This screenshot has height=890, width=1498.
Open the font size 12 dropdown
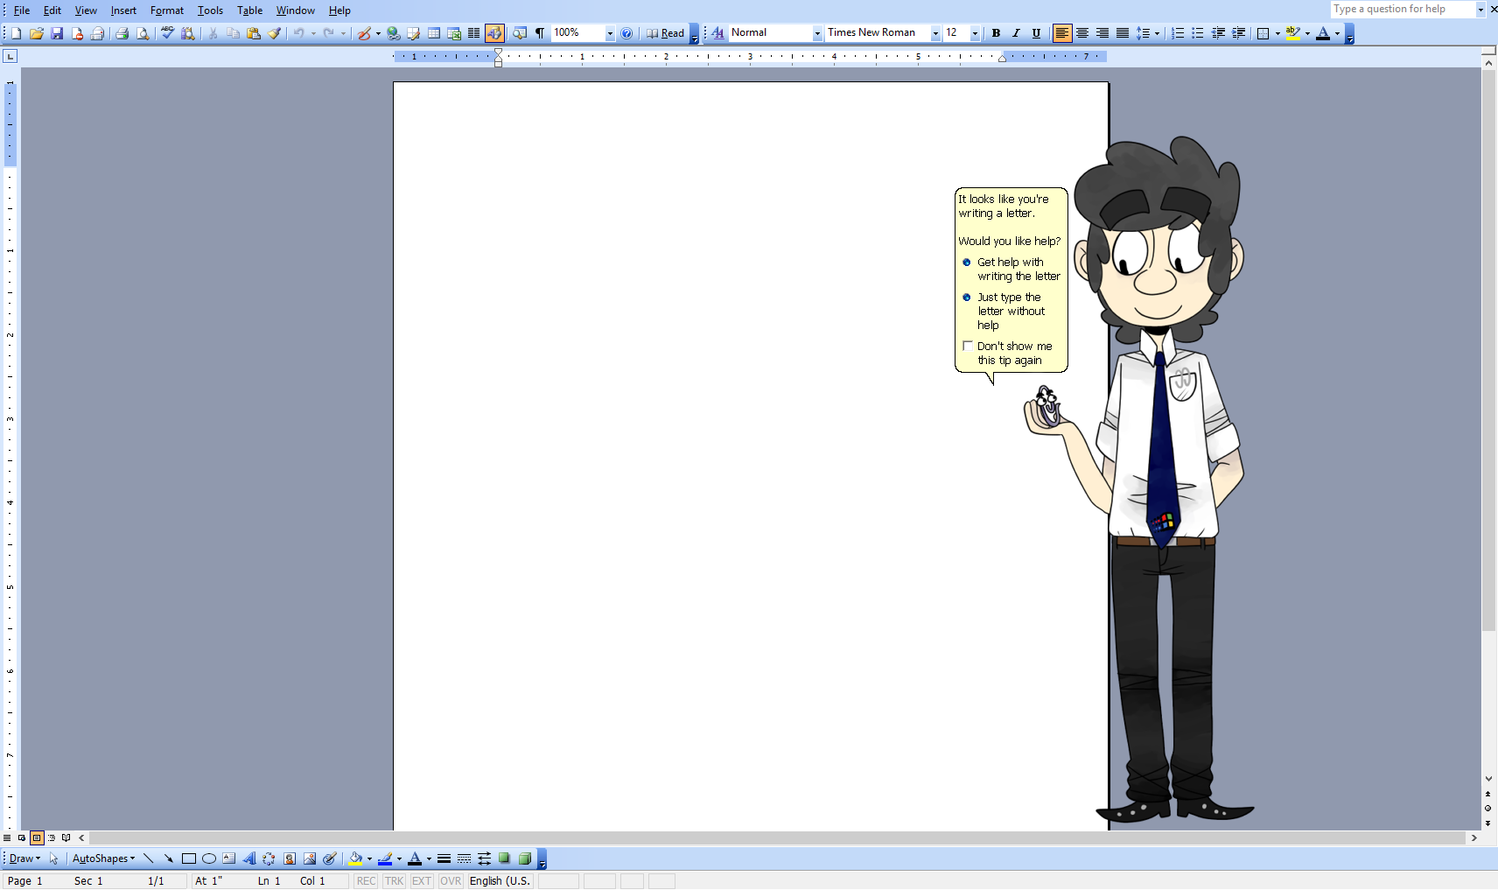975,33
